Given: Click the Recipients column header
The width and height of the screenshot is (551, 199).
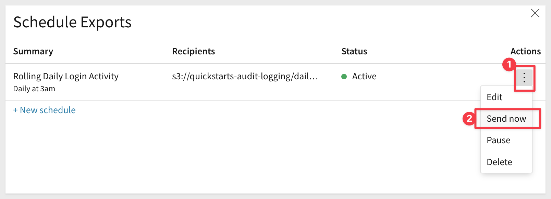Looking at the screenshot, I should coord(194,51).
